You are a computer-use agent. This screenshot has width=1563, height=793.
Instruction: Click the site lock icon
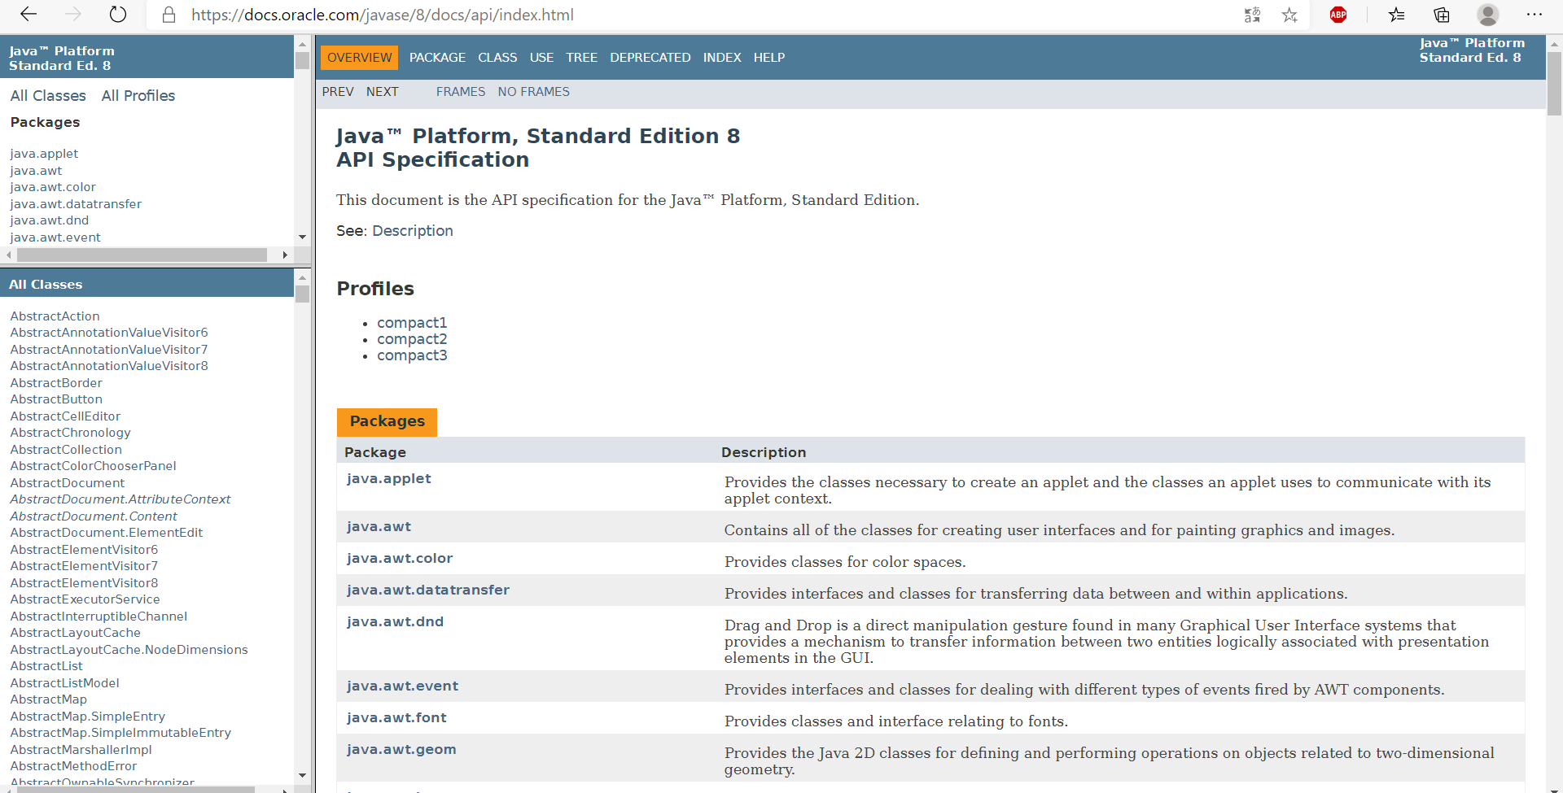pos(169,15)
